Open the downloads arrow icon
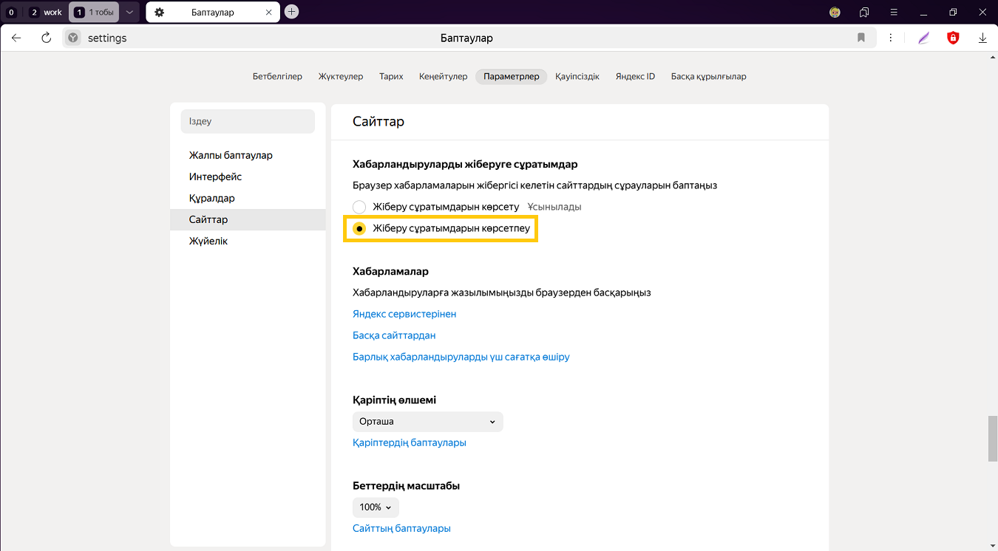Image resolution: width=998 pixels, height=551 pixels. tap(982, 38)
